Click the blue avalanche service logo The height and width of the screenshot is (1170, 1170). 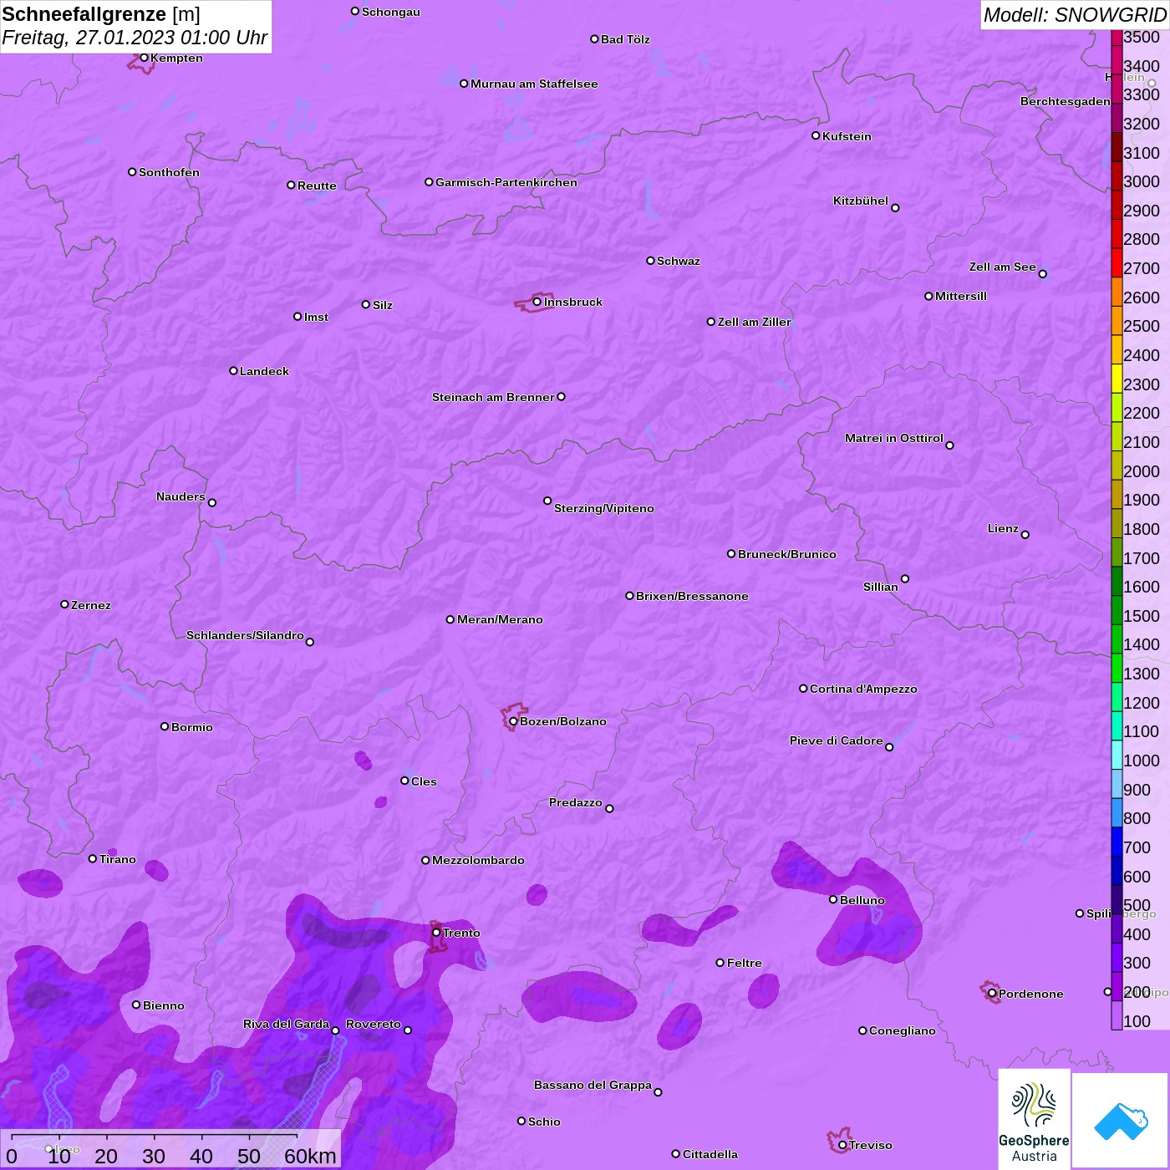click(1120, 1120)
